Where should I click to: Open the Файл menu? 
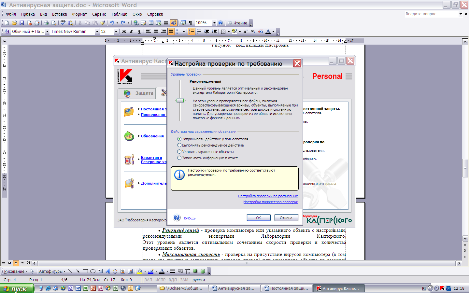[x=11, y=14]
